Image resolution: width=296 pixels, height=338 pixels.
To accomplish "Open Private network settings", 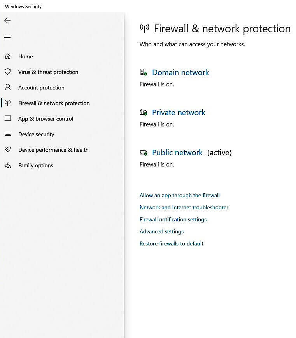I will click(x=179, y=112).
